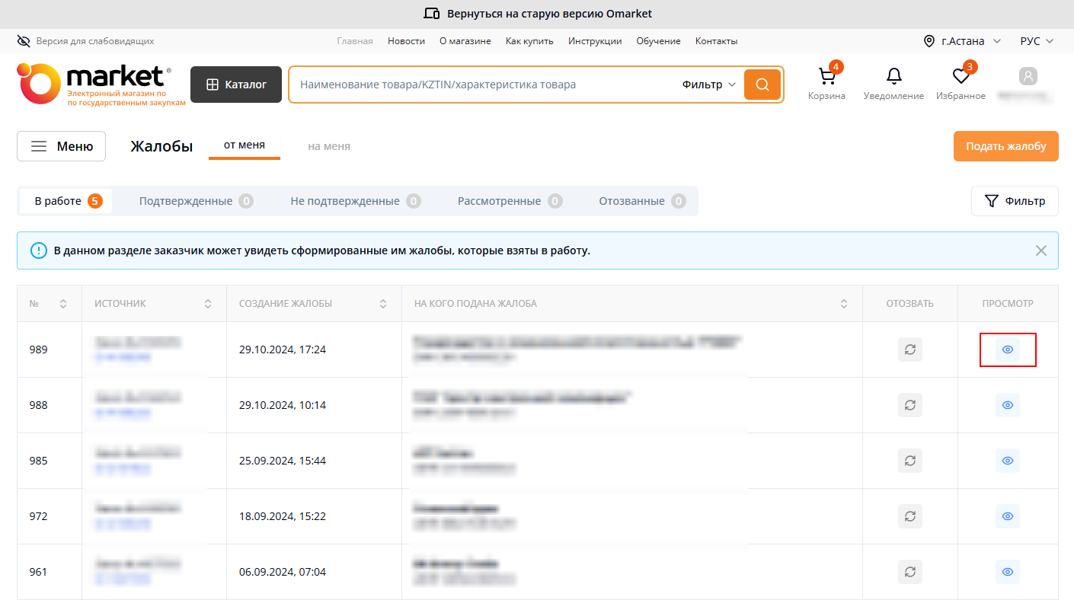Enable the visually impaired version (Версия для слабовидящих)
Viewport: 1074px width, 616px height.
point(85,41)
